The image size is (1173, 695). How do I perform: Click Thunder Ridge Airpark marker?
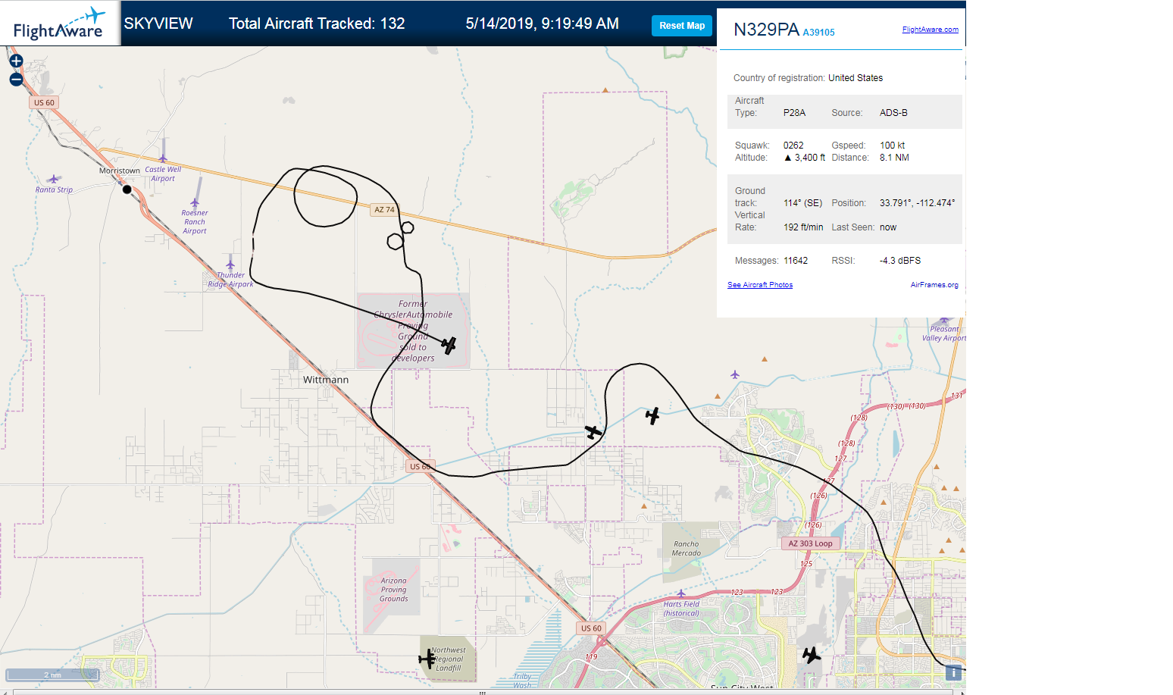(230, 265)
